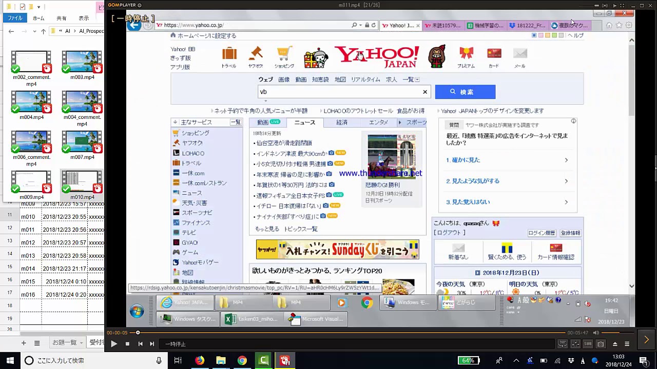Launch Firefox from the Windows taskbar
The width and height of the screenshot is (657, 369).
[x=200, y=360]
